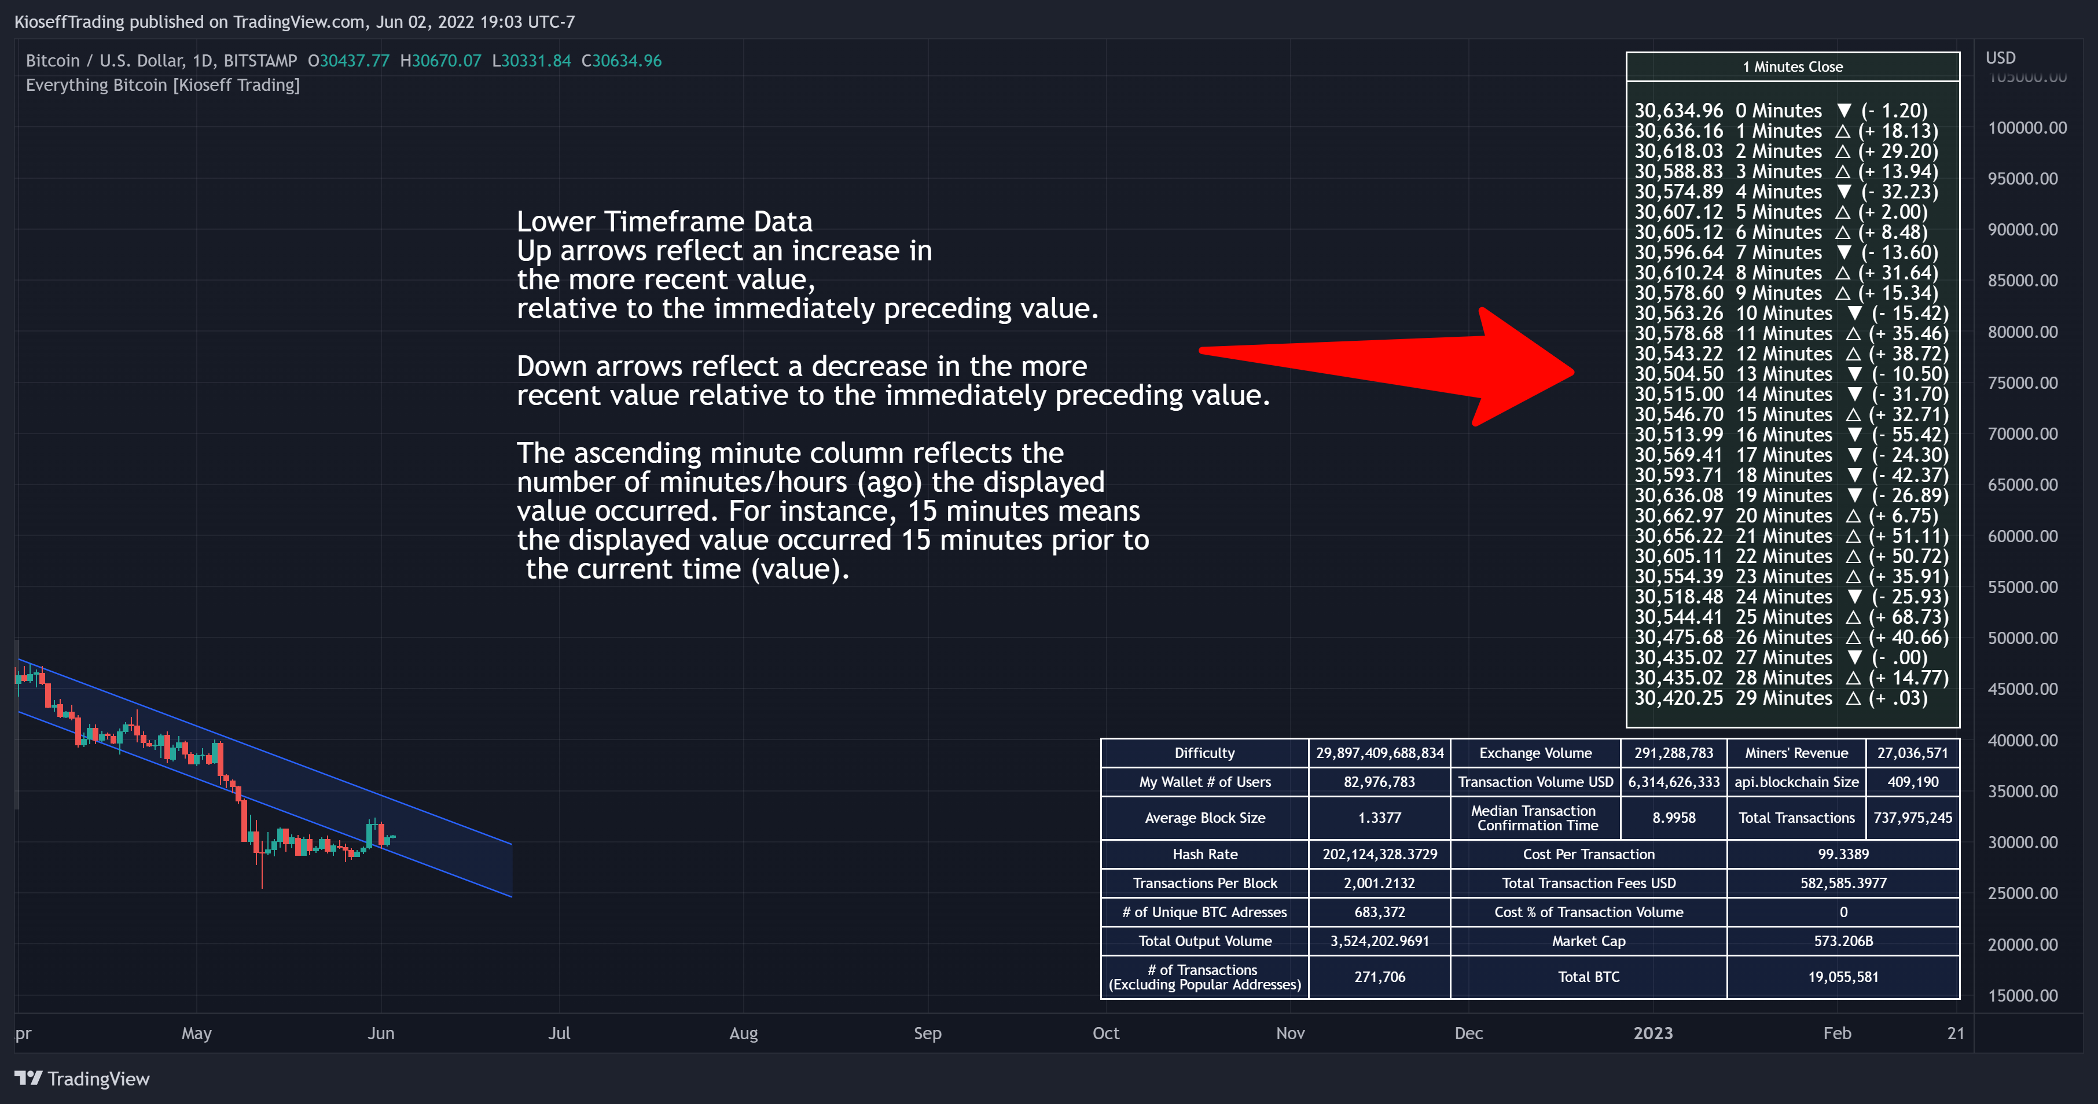
Task: Click the TradingView logo icon
Action: pos(28,1078)
